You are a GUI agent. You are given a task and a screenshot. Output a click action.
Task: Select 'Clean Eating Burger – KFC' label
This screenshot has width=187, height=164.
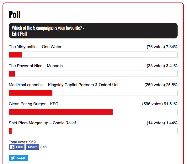click(34, 104)
